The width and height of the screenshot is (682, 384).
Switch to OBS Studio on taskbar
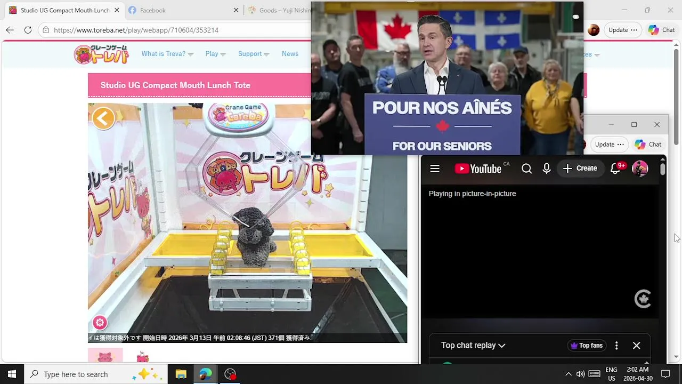pos(230,374)
